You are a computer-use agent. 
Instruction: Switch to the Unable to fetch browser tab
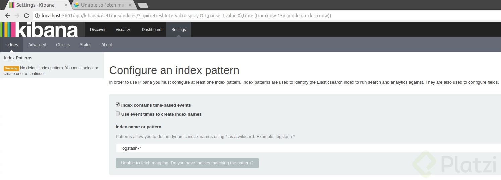(x=104, y=5)
